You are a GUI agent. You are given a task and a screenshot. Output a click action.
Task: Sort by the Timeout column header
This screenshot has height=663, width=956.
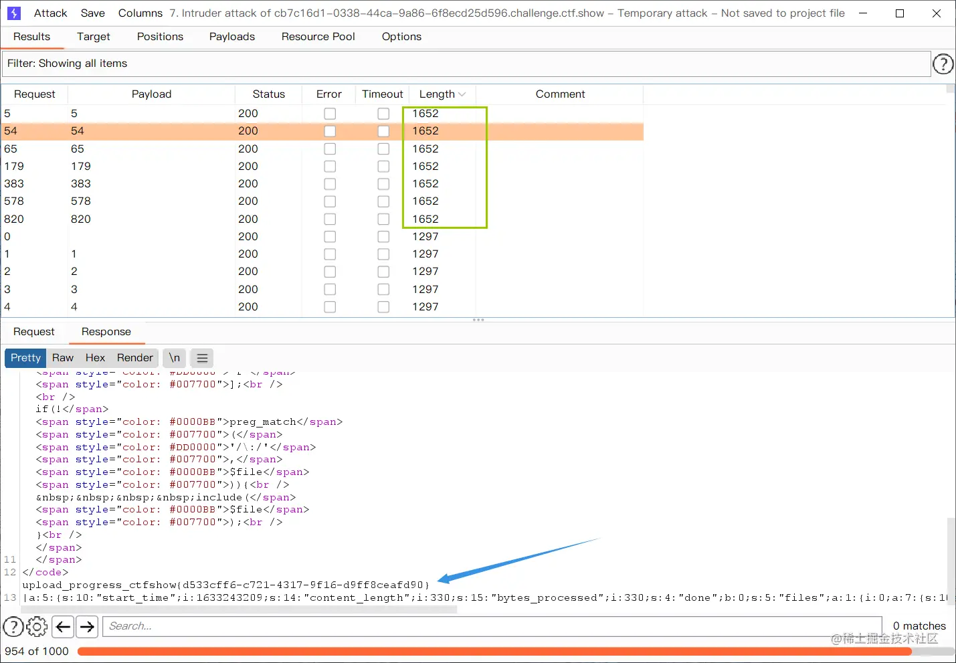coord(383,94)
